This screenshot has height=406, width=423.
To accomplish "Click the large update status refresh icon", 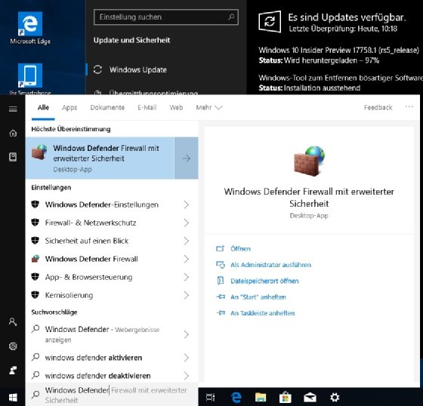I will click(x=270, y=22).
